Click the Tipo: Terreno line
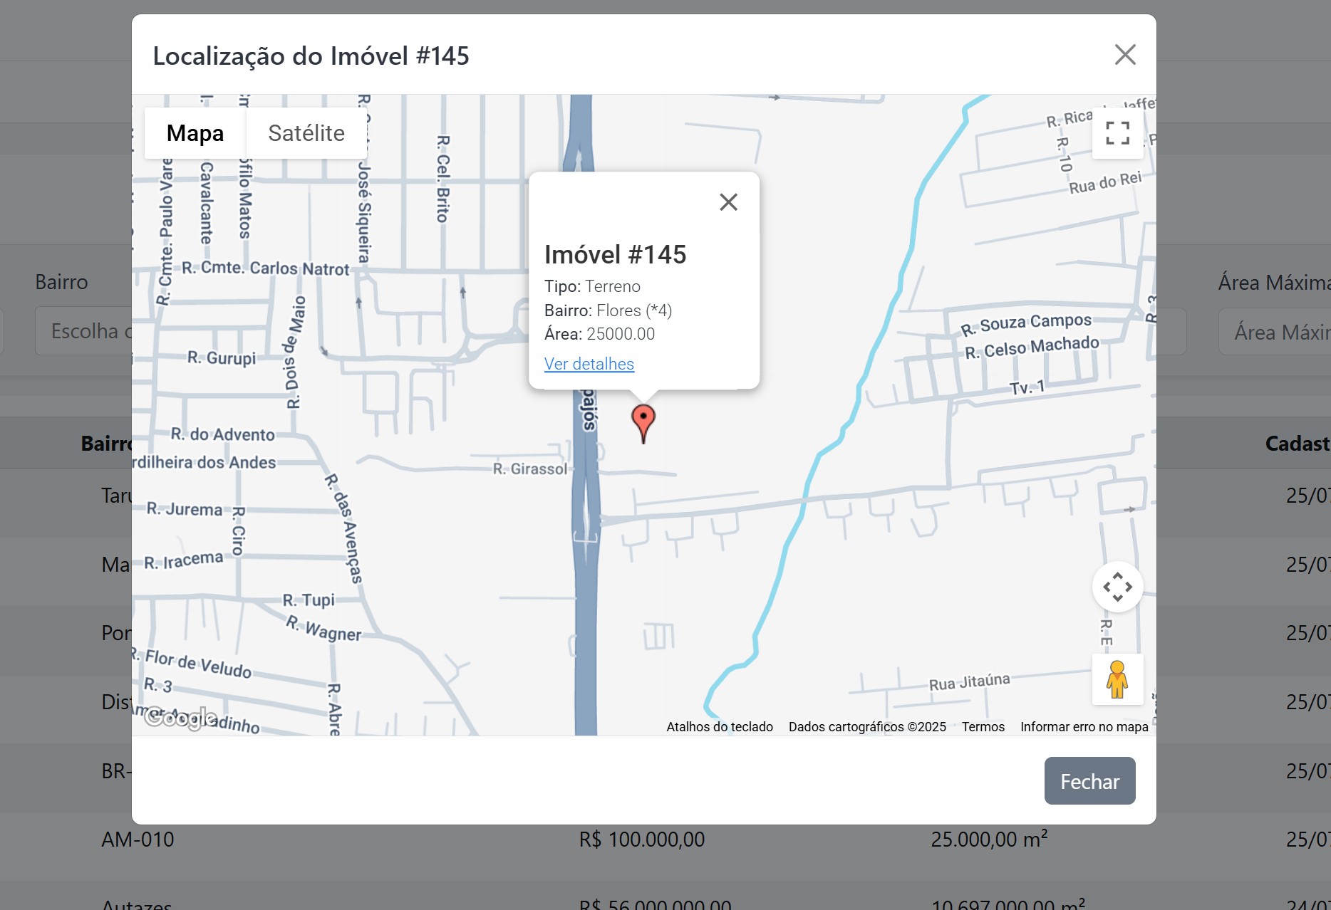The width and height of the screenshot is (1331, 910). coord(592,286)
